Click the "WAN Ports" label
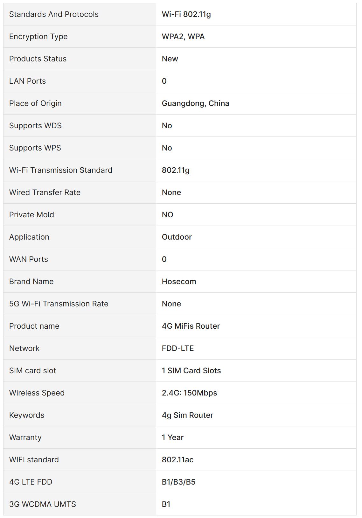The image size is (362, 518). point(28,259)
